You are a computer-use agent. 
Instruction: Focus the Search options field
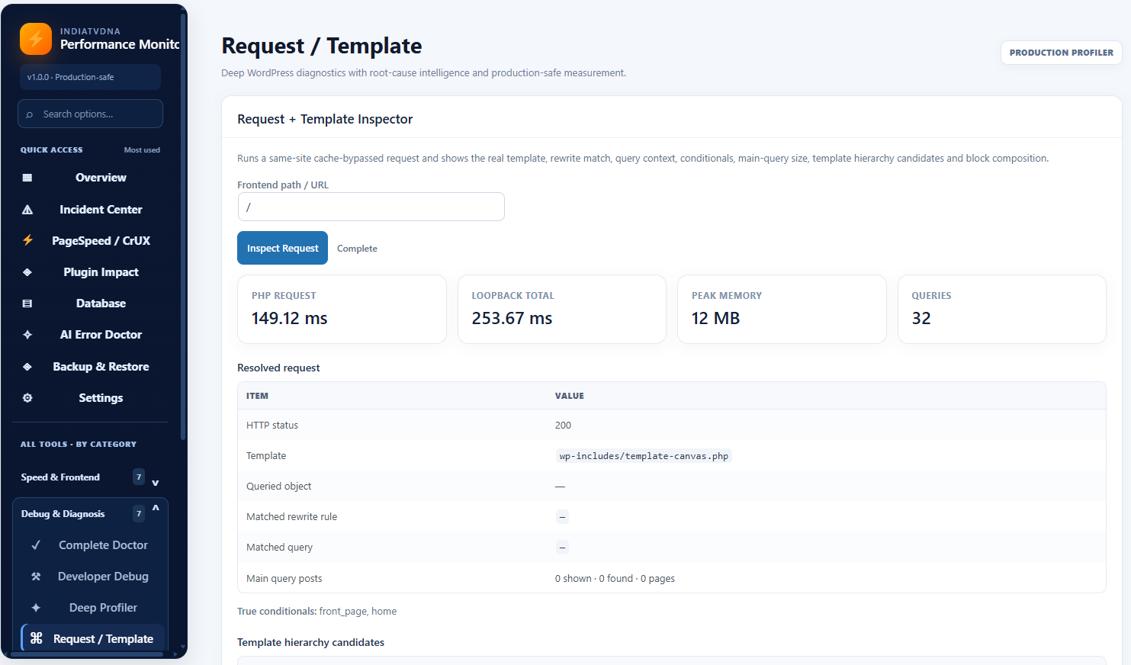[x=90, y=114]
